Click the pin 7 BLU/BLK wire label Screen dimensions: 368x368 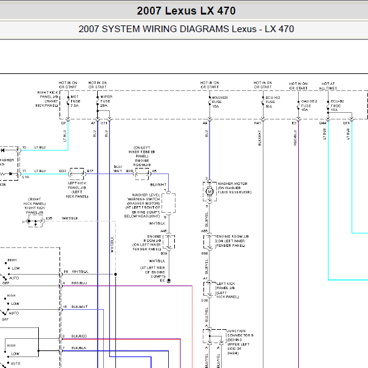(x=79, y=348)
